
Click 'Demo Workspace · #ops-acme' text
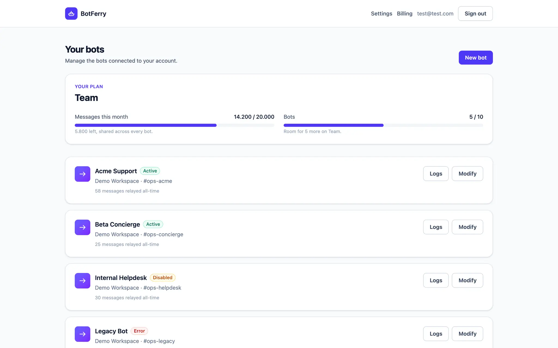(134, 181)
